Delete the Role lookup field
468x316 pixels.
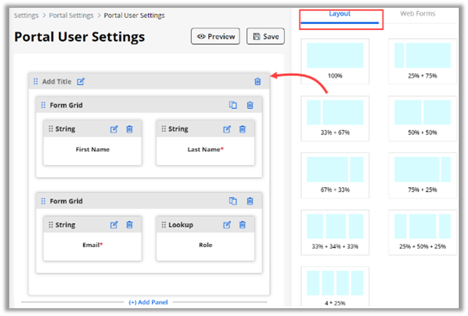coord(243,225)
